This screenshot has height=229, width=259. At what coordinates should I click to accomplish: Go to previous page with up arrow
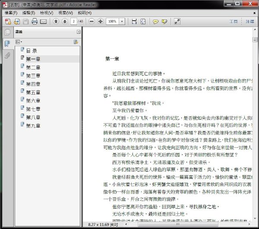coord(56,21)
